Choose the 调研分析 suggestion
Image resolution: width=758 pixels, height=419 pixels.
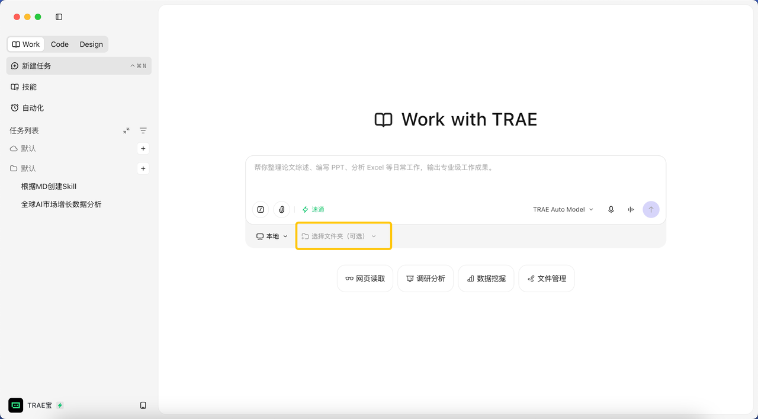(x=426, y=279)
